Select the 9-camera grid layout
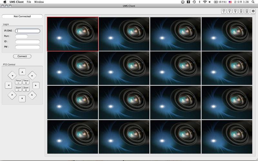 click(235, 11)
